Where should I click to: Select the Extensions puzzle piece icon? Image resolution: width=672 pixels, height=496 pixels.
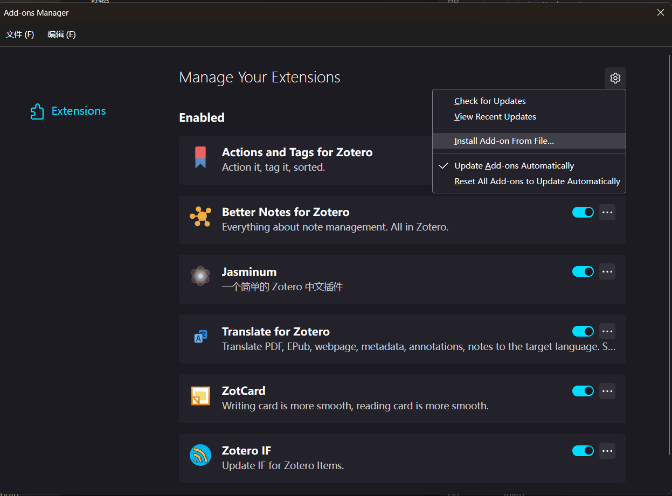click(x=37, y=111)
